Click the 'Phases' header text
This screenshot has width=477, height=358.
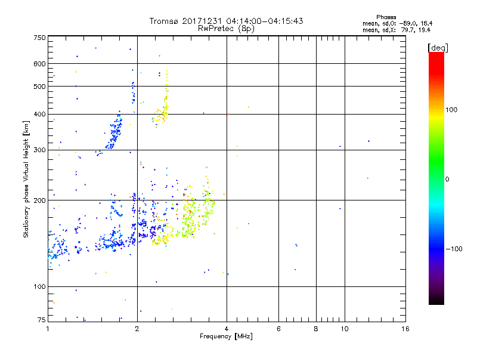[x=386, y=17]
